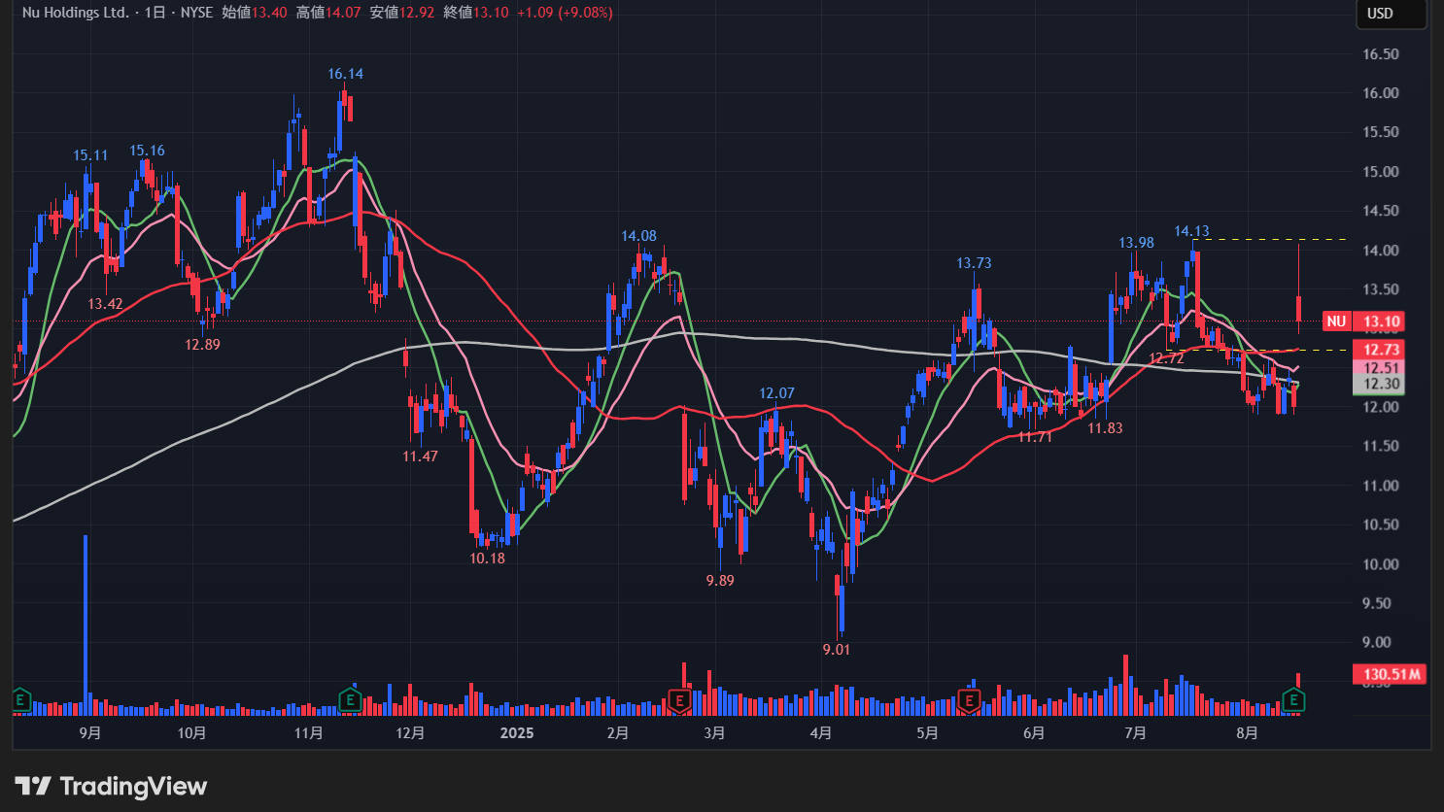This screenshot has height=812, width=1444.
Task: Click the 1日 interval in the header
Action: point(155,13)
